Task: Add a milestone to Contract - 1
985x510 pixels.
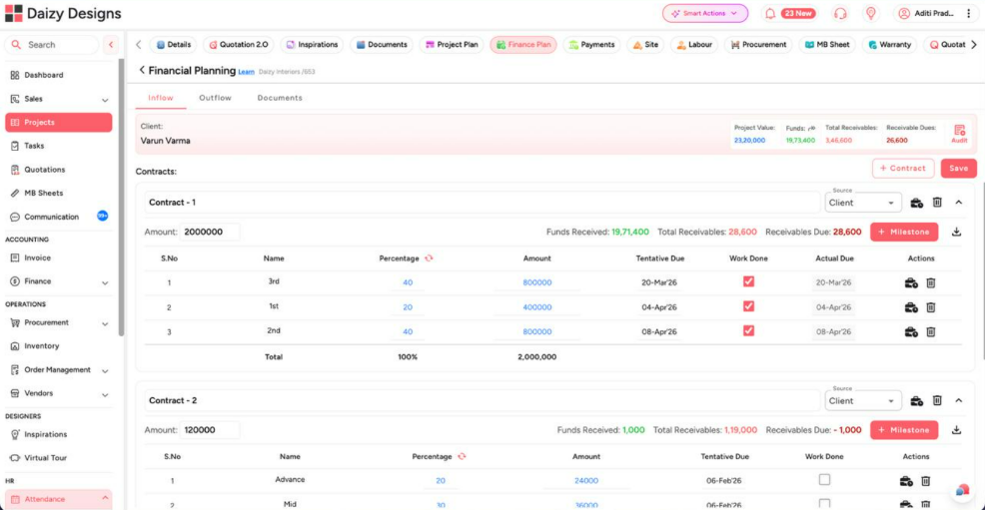Action: click(x=904, y=233)
